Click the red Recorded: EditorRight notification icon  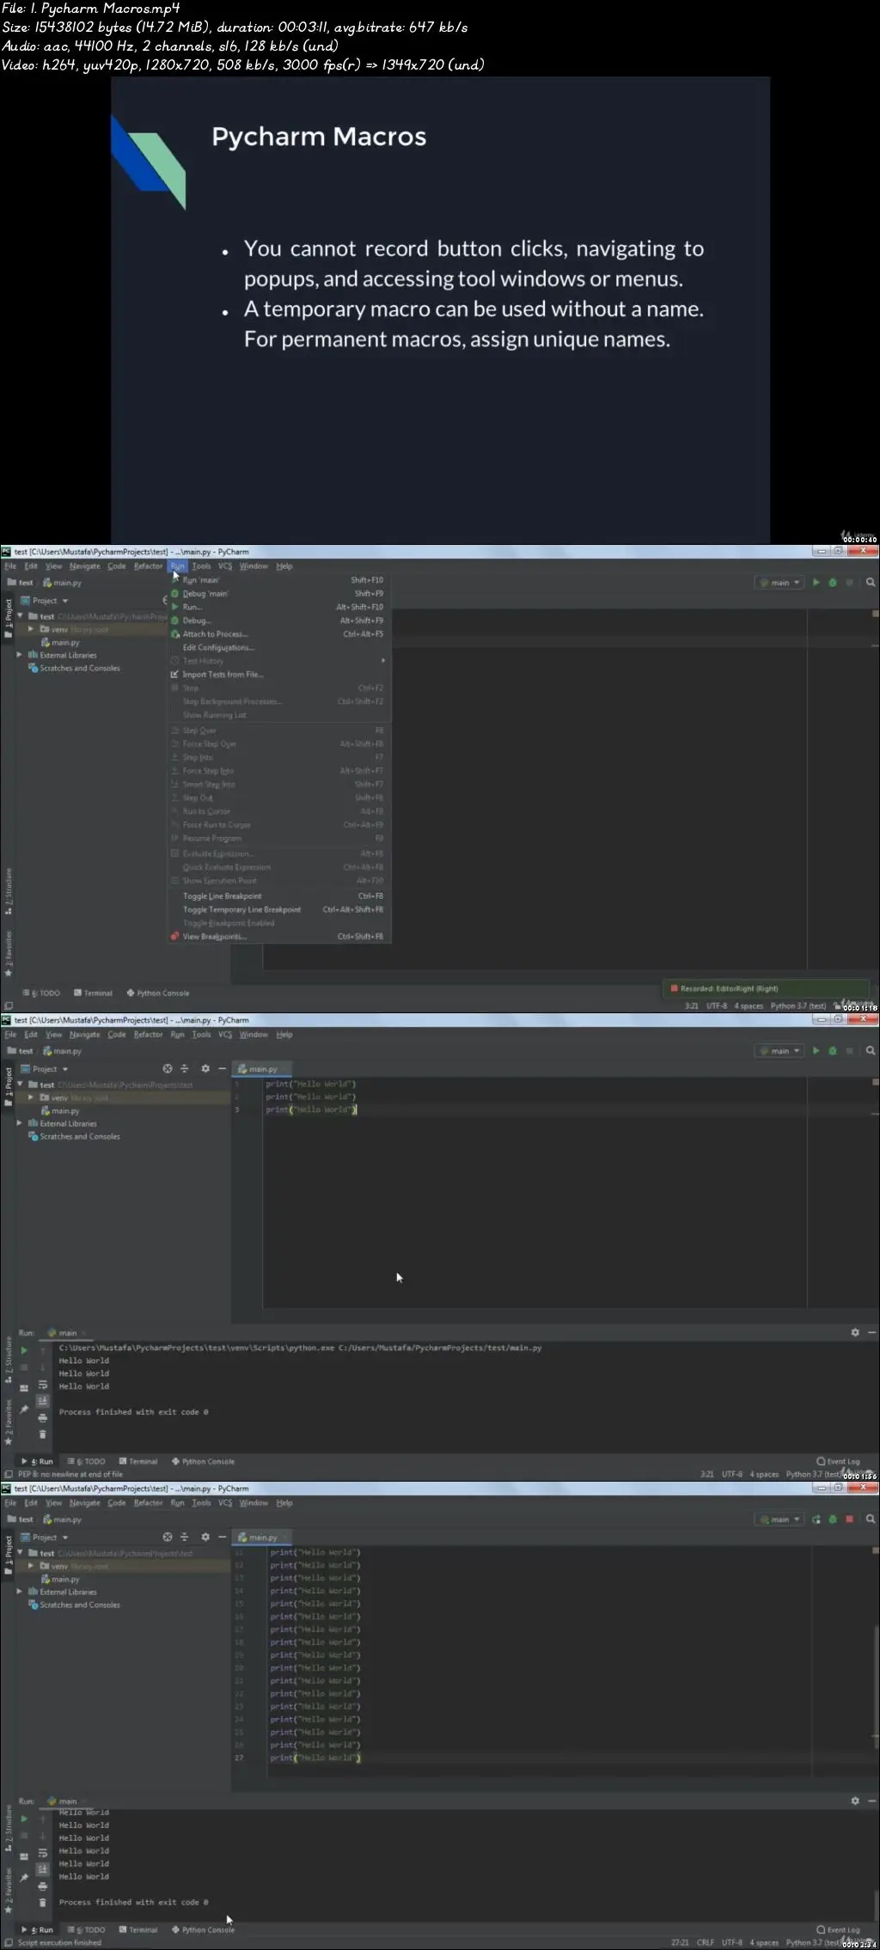click(x=674, y=988)
